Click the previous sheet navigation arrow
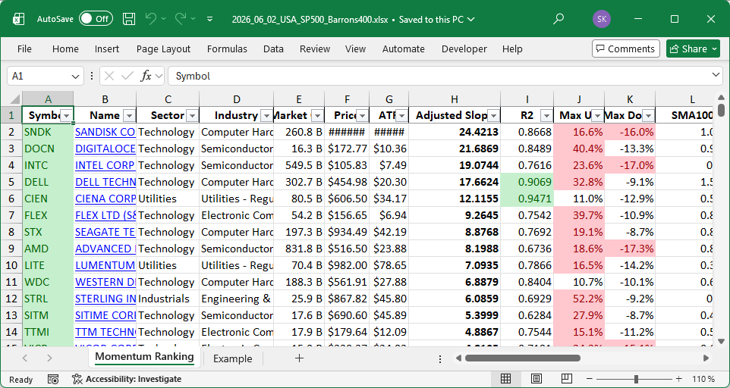This screenshot has width=730, height=388. [25, 358]
